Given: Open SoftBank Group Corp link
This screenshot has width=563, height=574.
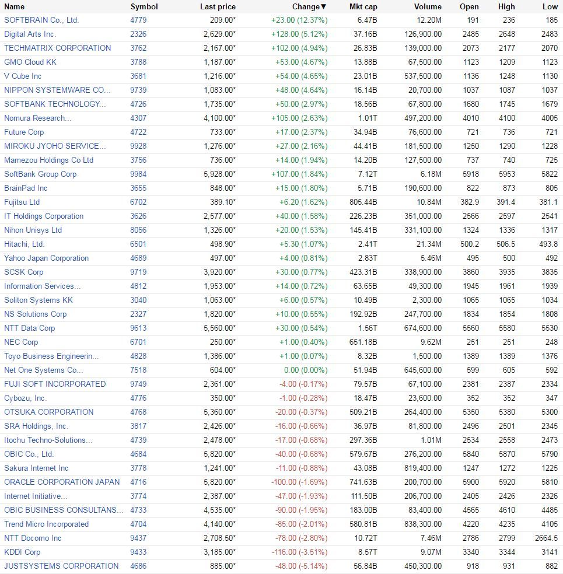Looking at the screenshot, I should tap(40, 174).
